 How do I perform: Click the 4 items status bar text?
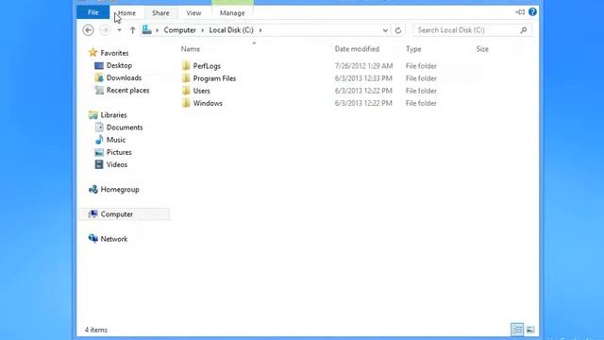96,330
